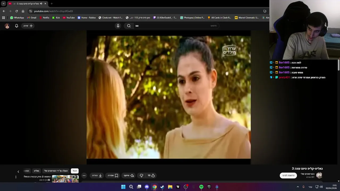Screen dimensions: 340x191
Task: Reload the YouTube page
Action: pos(16,11)
